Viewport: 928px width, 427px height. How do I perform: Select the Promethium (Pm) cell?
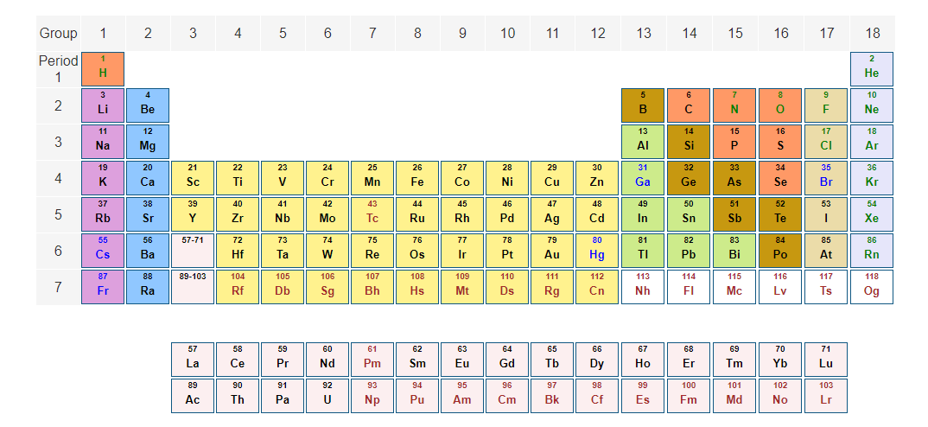pos(372,360)
